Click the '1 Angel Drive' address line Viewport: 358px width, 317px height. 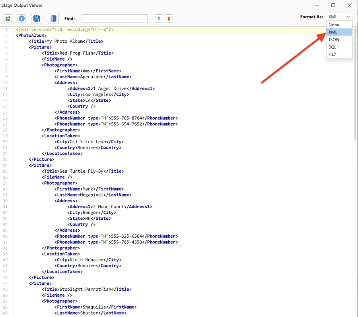point(111,89)
